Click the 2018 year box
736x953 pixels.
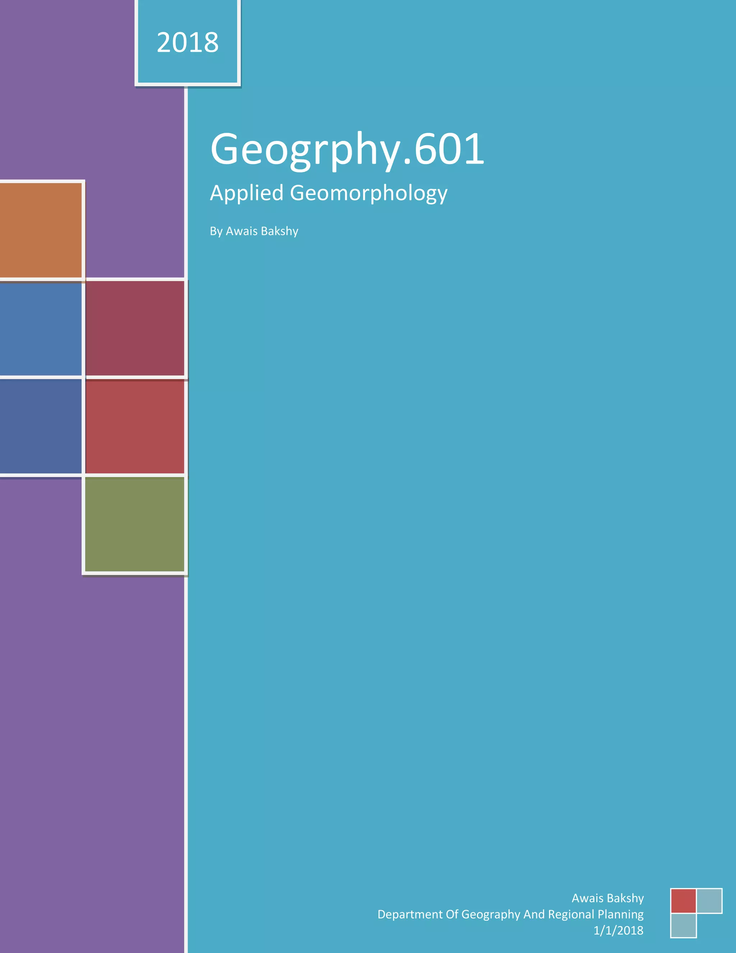[x=188, y=42]
